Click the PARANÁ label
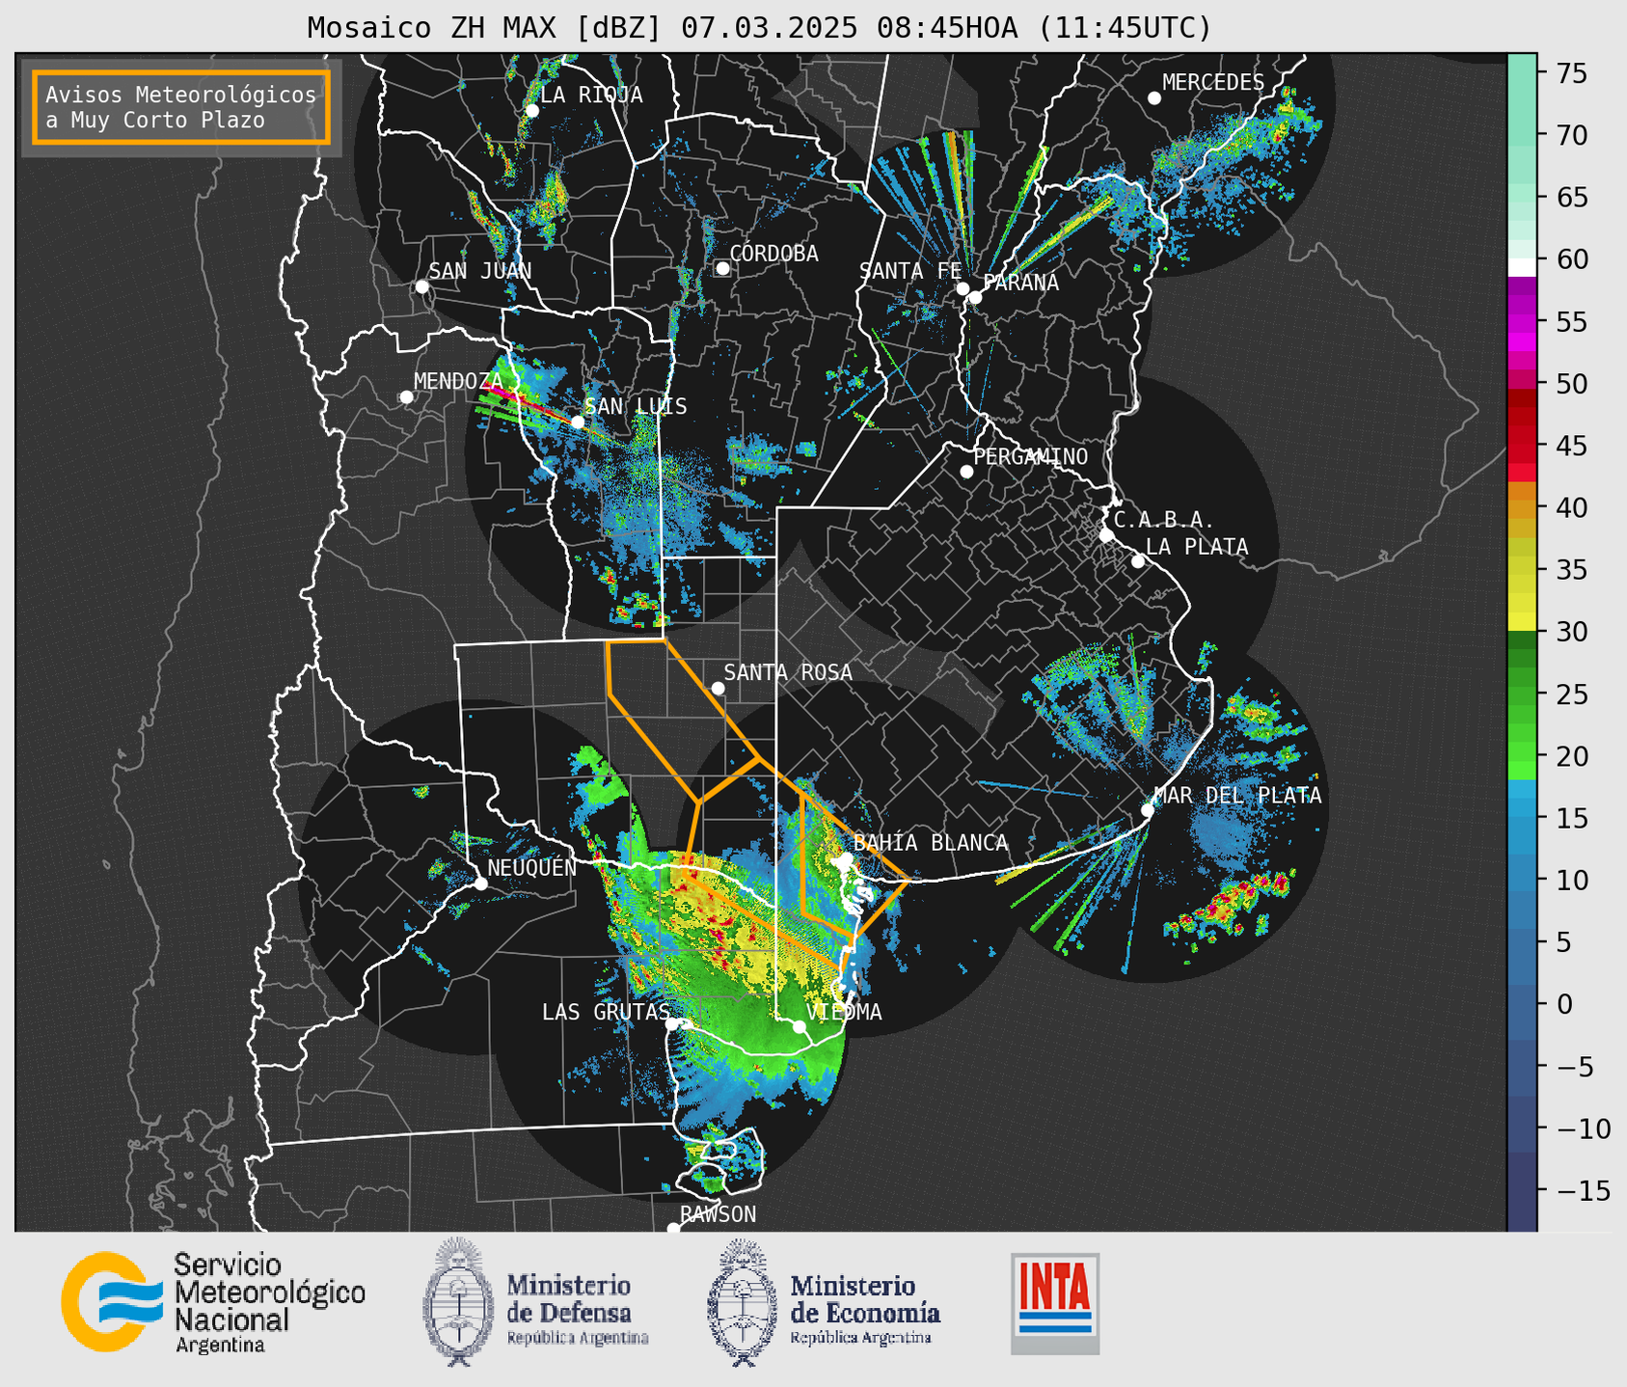 [x=1020, y=282]
